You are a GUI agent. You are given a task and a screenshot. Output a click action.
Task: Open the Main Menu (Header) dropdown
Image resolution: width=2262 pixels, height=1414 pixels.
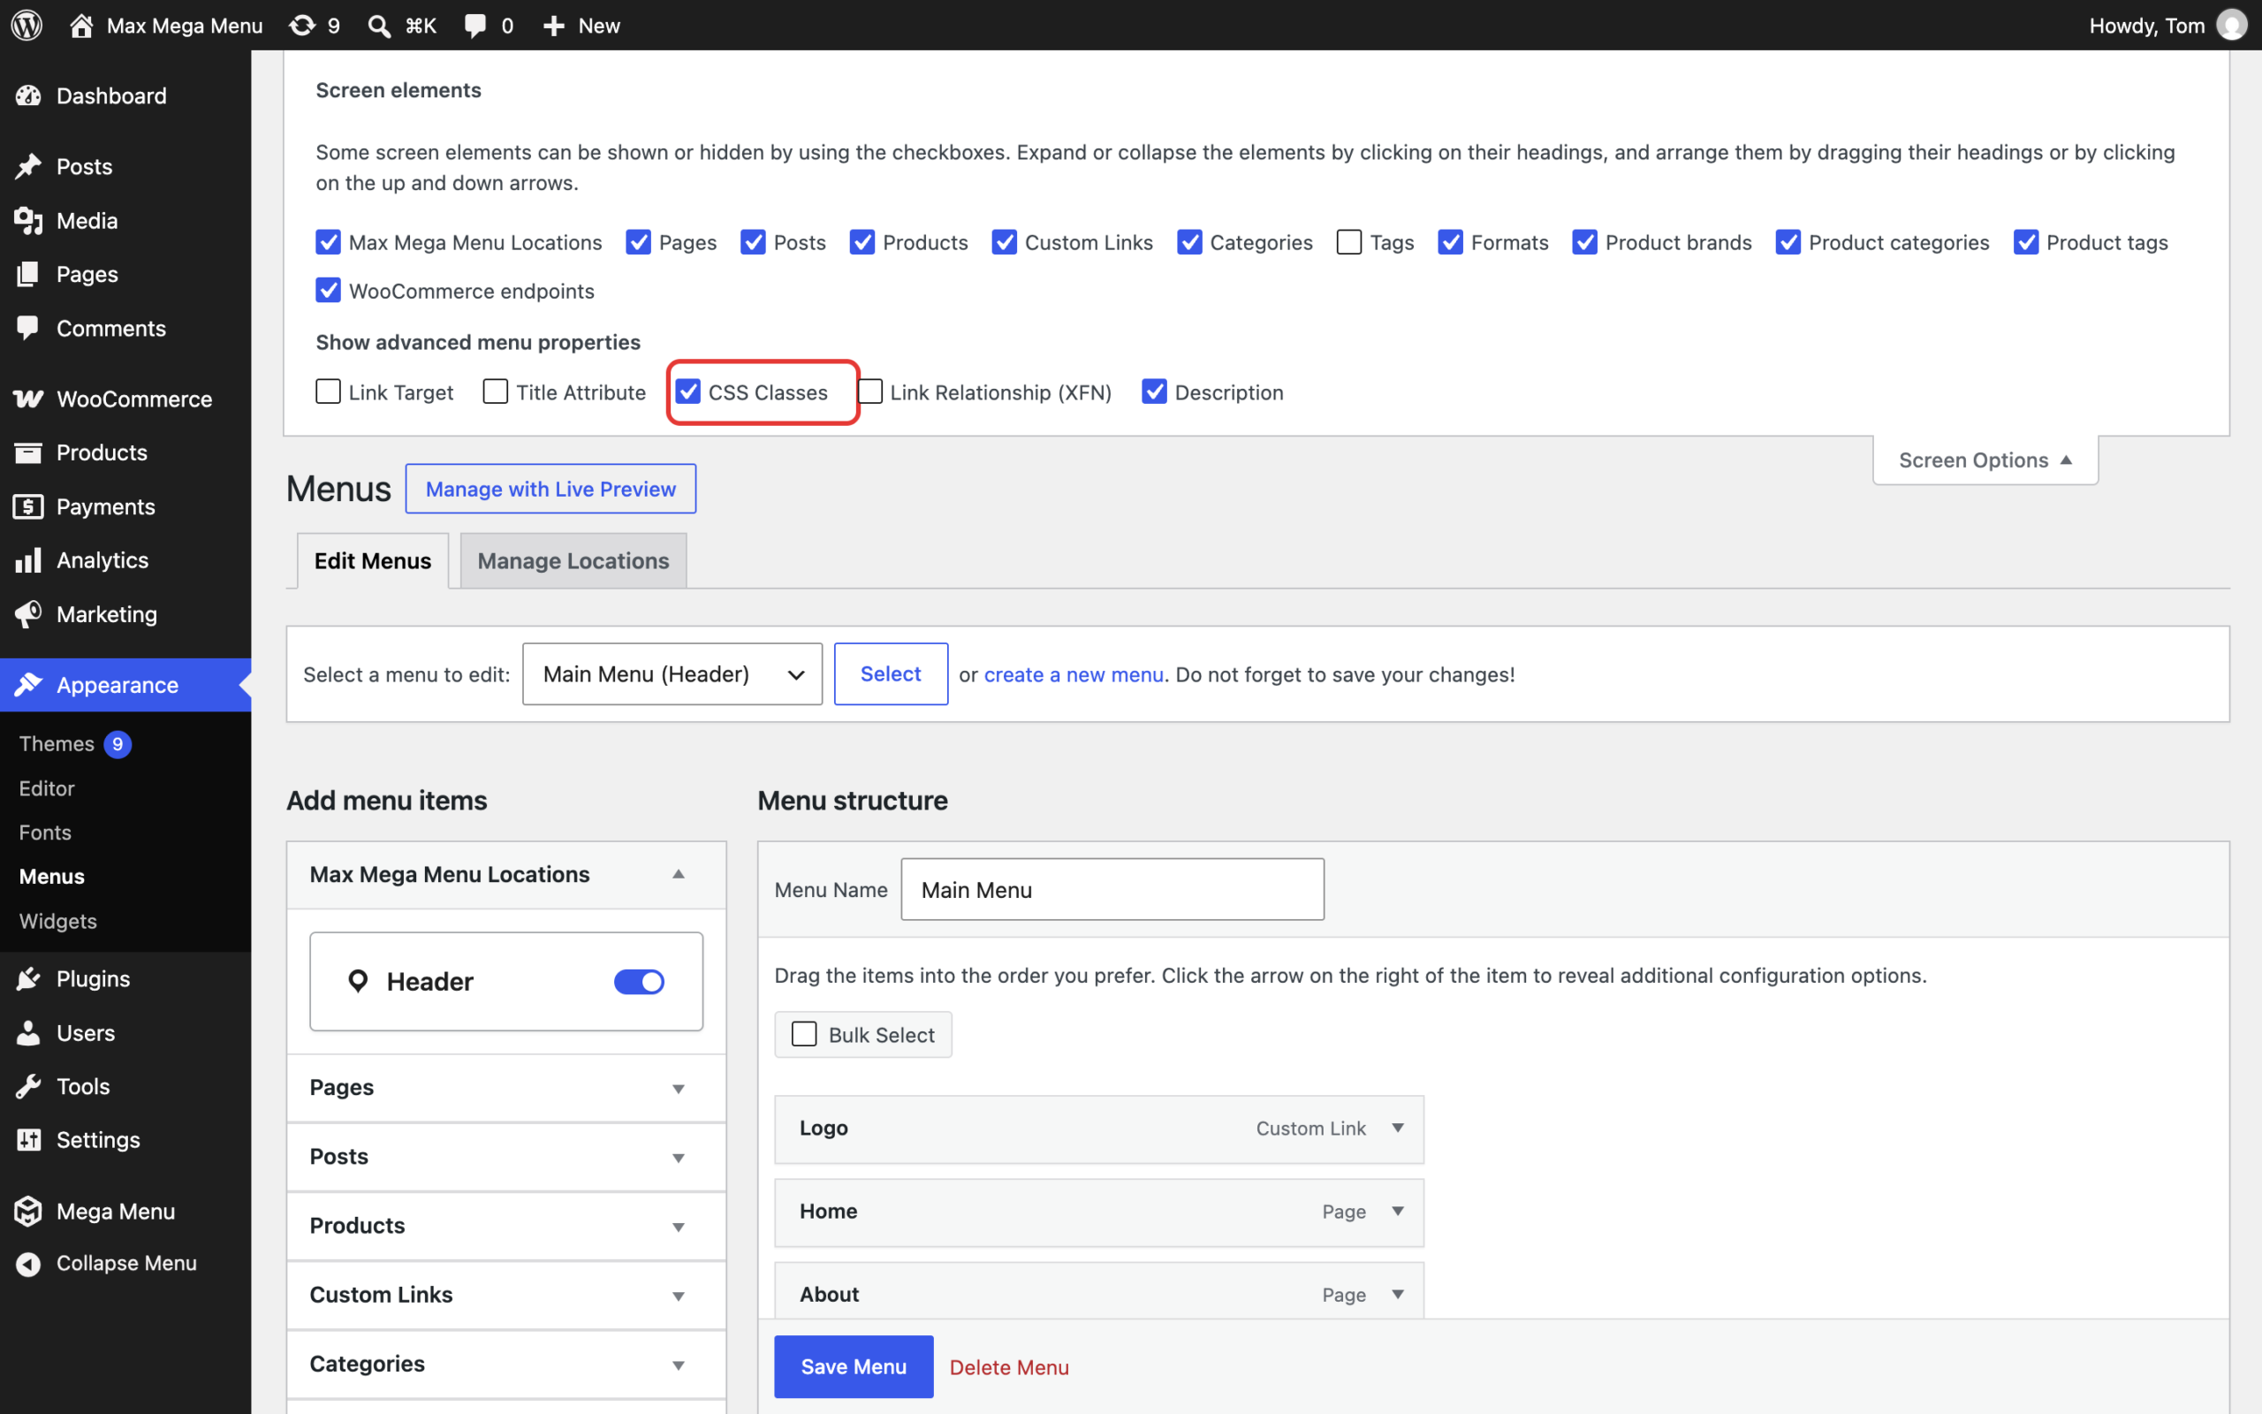[x=672, y=674]
